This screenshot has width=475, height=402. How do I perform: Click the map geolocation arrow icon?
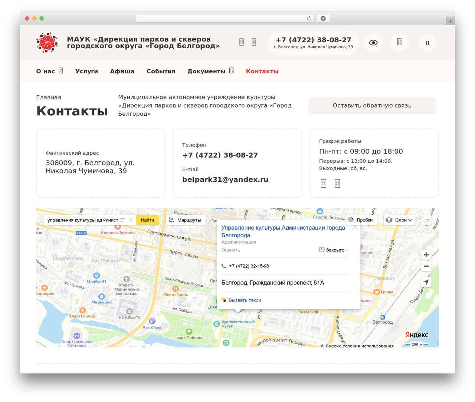pyautogui.click(x=426, y=282)
